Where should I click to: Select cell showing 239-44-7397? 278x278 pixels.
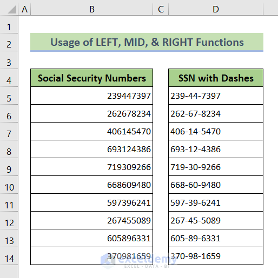tap(216, 96)
